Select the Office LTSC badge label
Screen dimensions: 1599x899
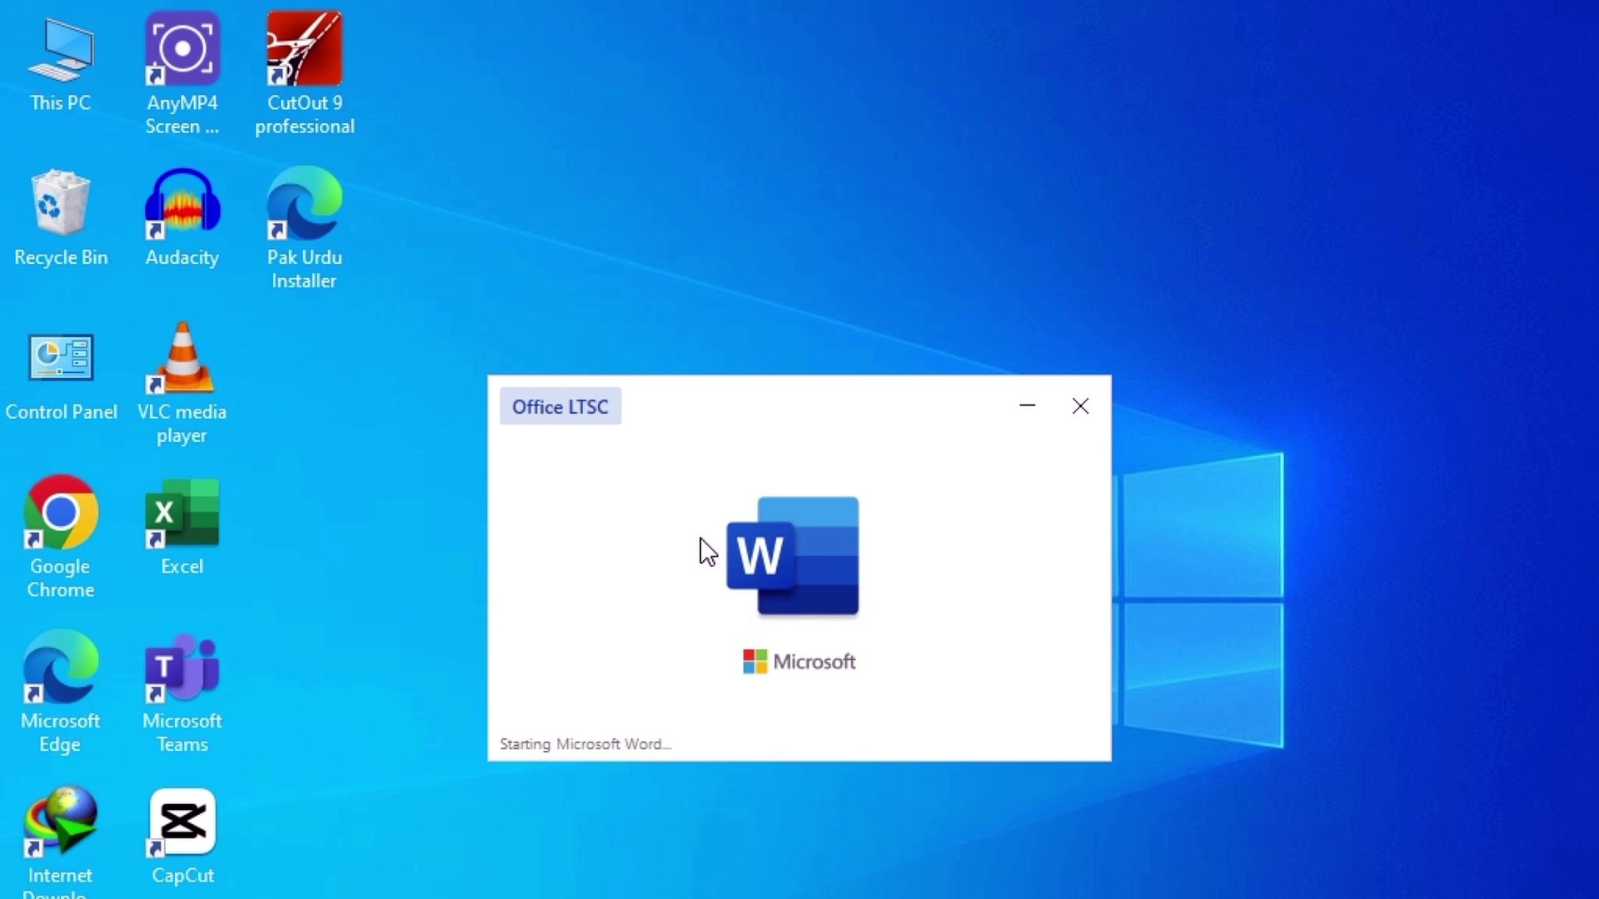pos(560,406)
